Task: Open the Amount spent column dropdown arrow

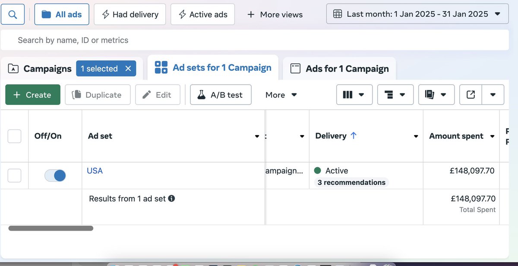Action: click(x=492, y=136)
